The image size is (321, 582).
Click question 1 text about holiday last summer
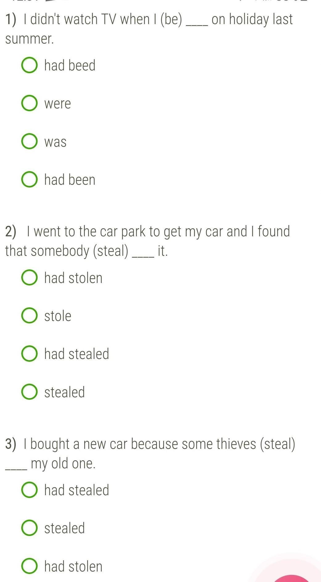tap(149, 29)
